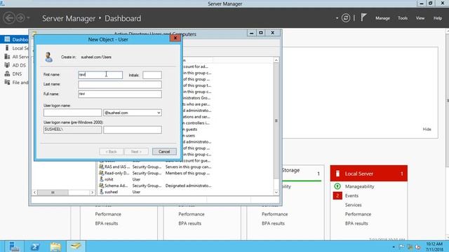The image size is (449, 252).
Task: Click Manageability under Local Server tile
Action: 359,186
